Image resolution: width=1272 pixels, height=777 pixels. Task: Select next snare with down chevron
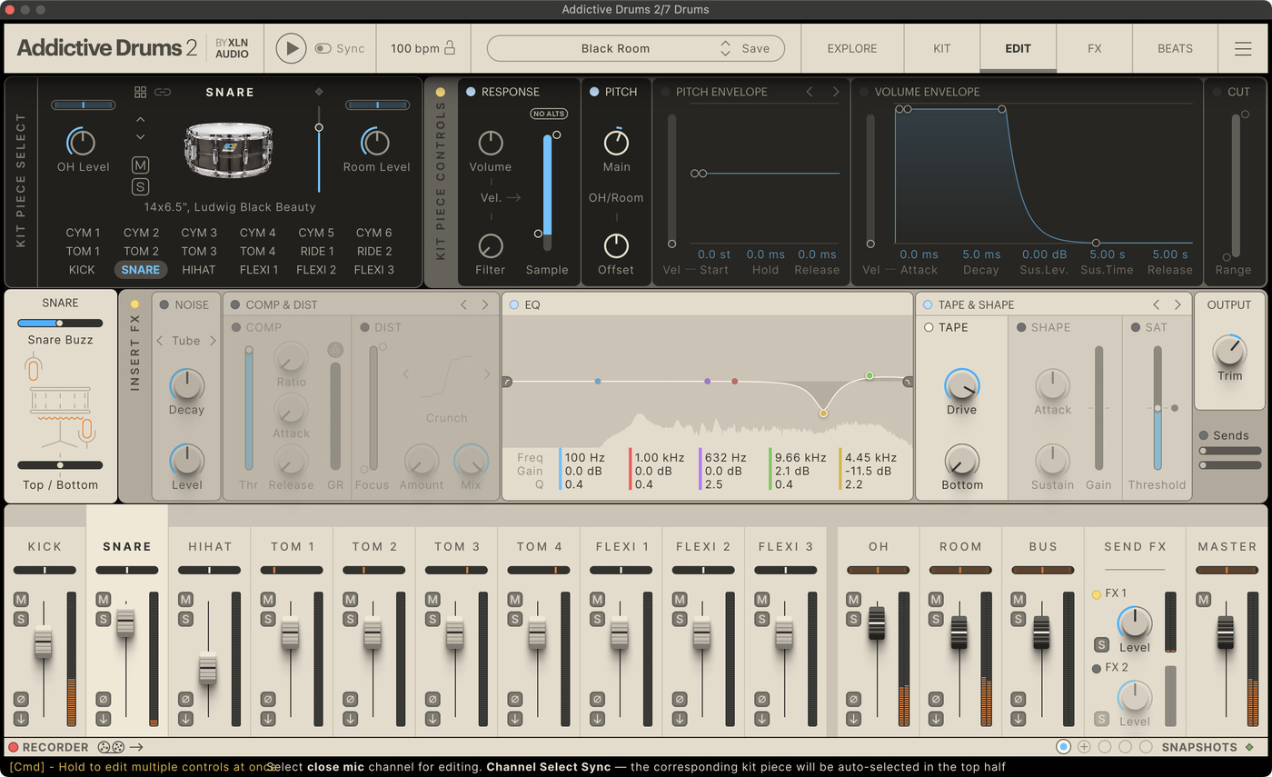pyautogui.click(x=140, y=137)
